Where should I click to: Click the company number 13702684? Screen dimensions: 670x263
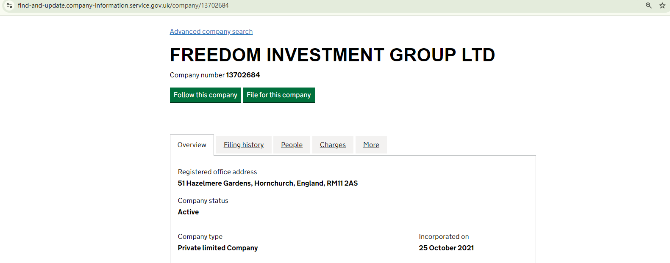[x=243, y=75]
